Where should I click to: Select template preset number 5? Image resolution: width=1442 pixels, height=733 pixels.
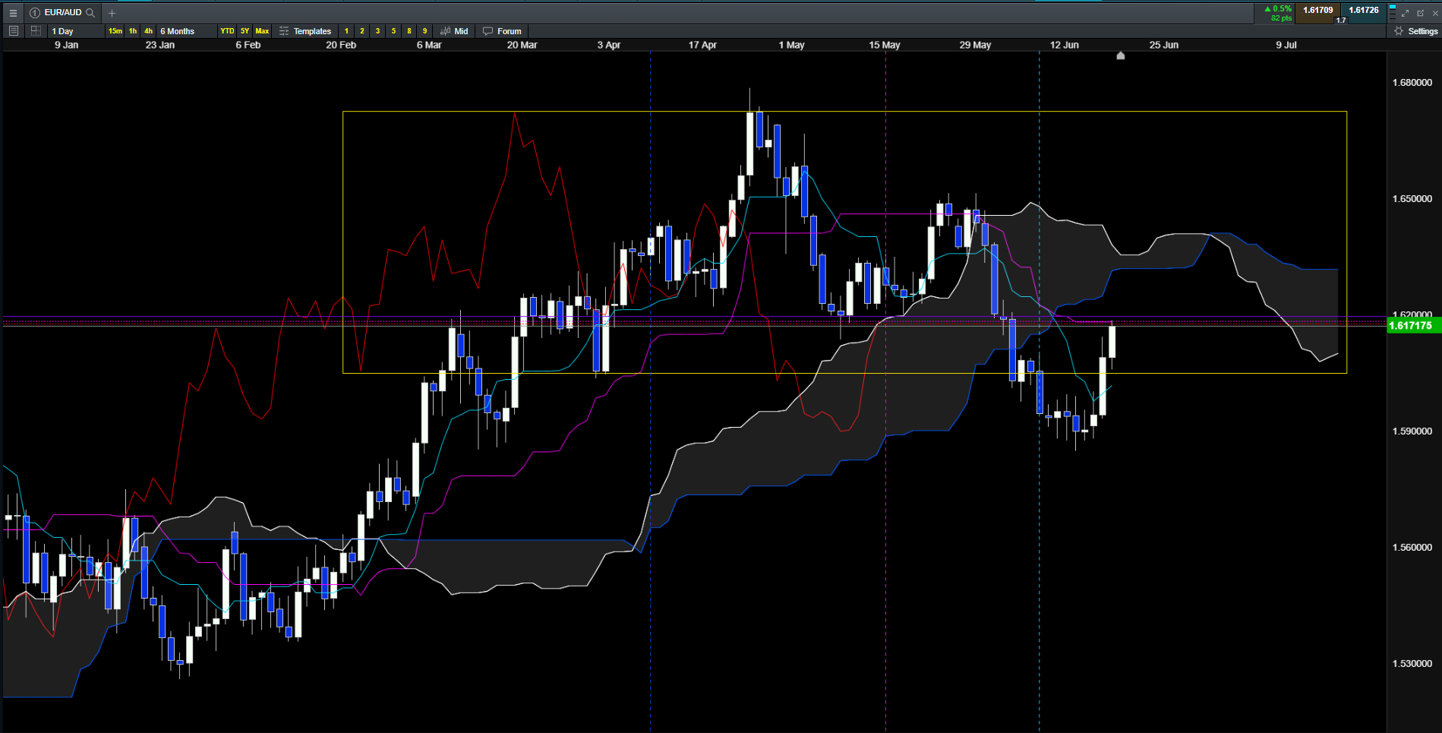[x=393, y=31]
